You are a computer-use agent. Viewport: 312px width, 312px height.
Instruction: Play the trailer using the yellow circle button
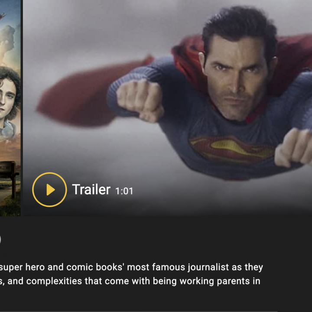pyautogui.click(x=49, y=190)
